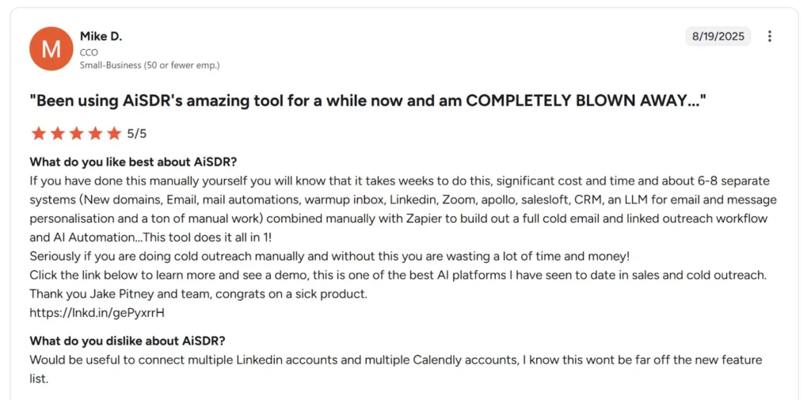Viewport: 811px width, 400px height.
Task: Click the text about connecting multiple Linkedin accounts
Action: click(395, 360)
